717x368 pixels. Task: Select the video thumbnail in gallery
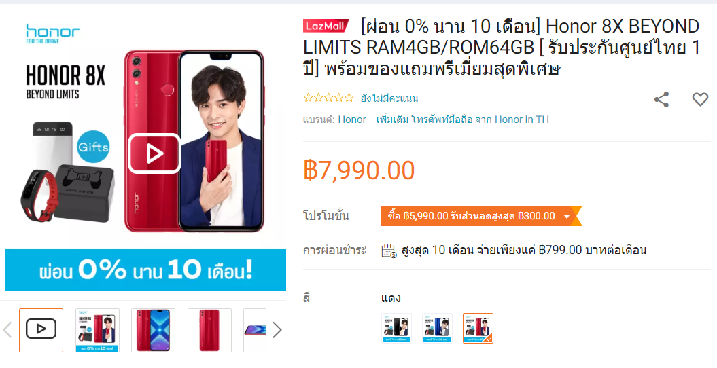41,330
